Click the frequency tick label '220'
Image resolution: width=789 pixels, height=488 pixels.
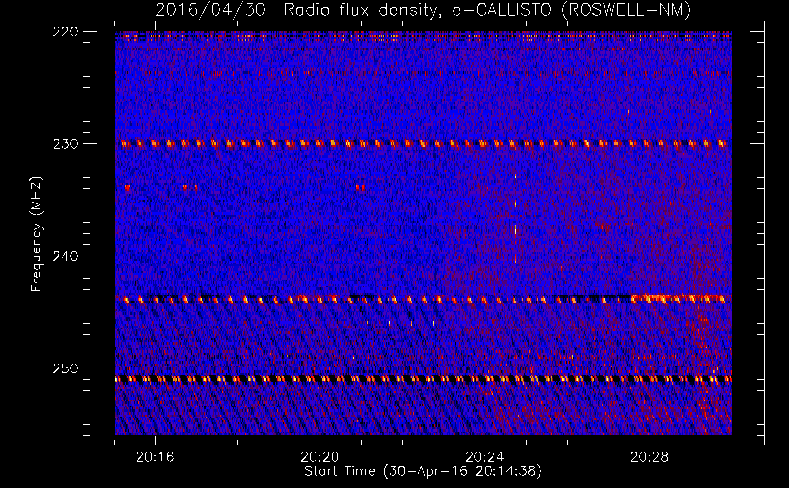65,32
